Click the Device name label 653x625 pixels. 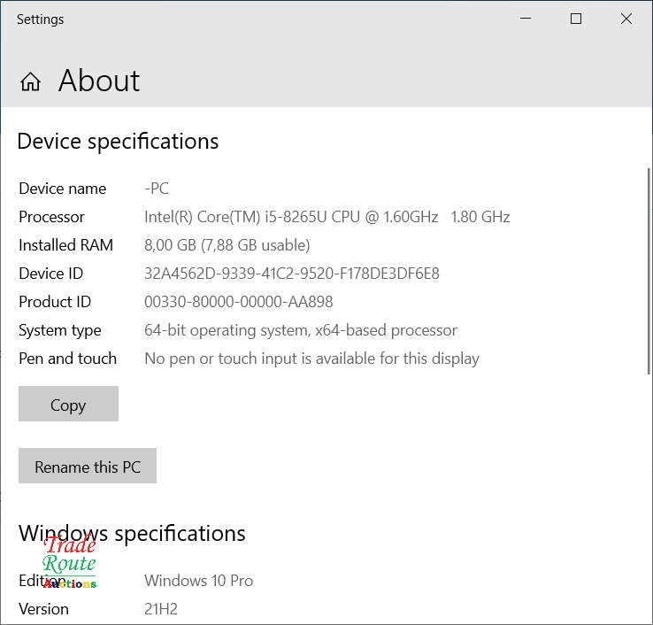tap(63, 189)
